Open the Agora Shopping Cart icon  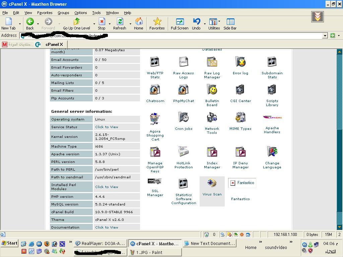155,119
